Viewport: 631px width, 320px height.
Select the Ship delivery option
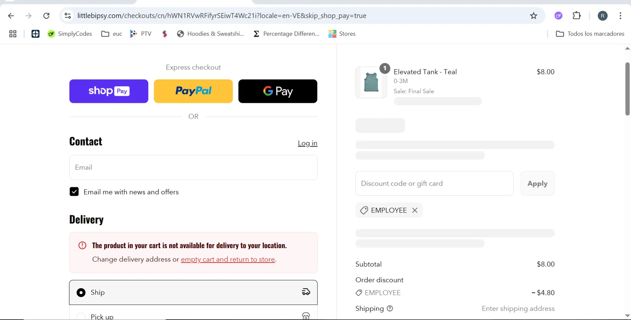pyautogui.click(x=194, y=292)
